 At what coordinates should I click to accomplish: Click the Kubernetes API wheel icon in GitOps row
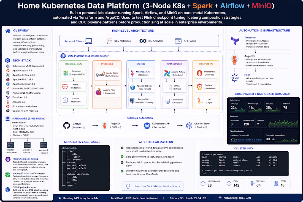[147, 125]
